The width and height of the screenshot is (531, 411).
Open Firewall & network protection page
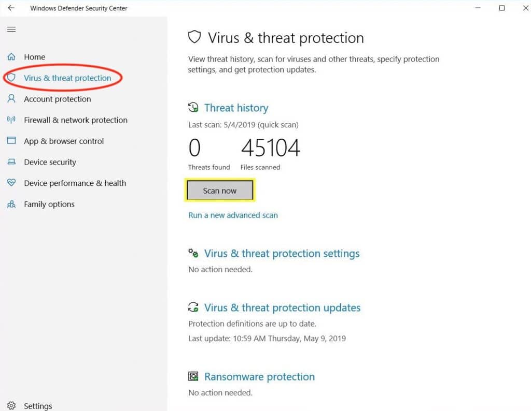coord(76,120)
